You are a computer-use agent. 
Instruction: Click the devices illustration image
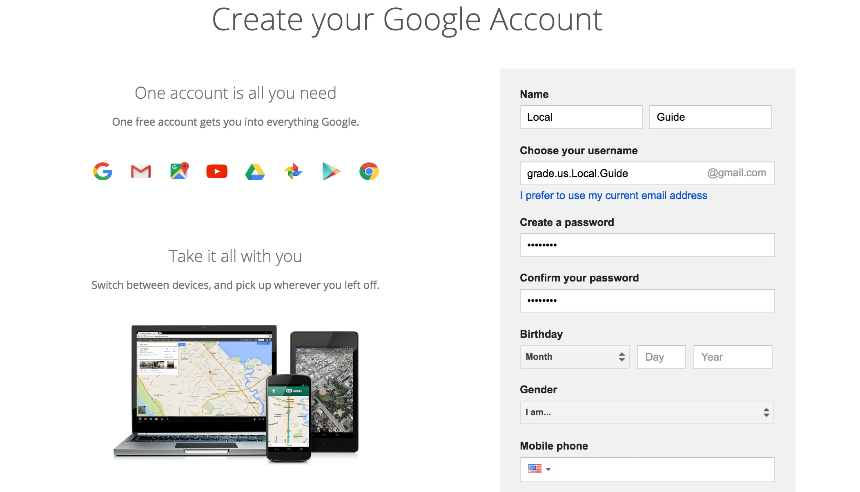236,394
